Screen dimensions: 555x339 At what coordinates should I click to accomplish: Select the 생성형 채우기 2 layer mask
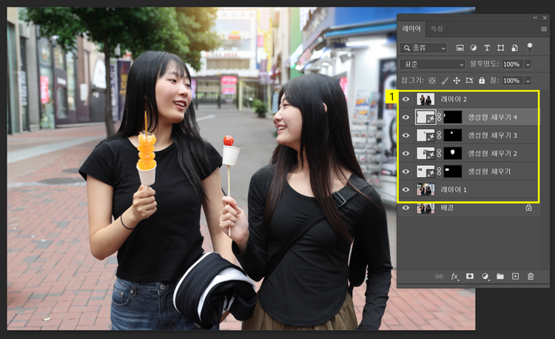click(452, 153)
